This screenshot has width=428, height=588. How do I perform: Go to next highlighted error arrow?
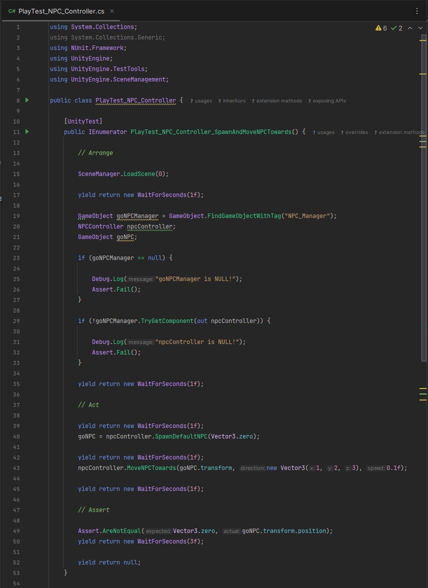click(420, 28)
